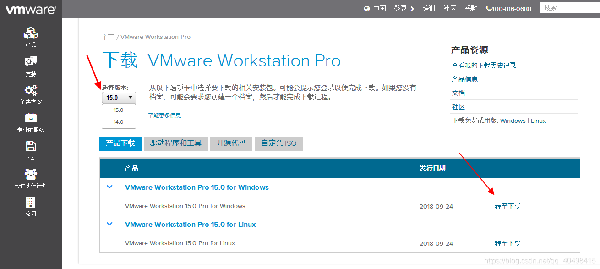Select version 15.0 from list

[119, 110]
